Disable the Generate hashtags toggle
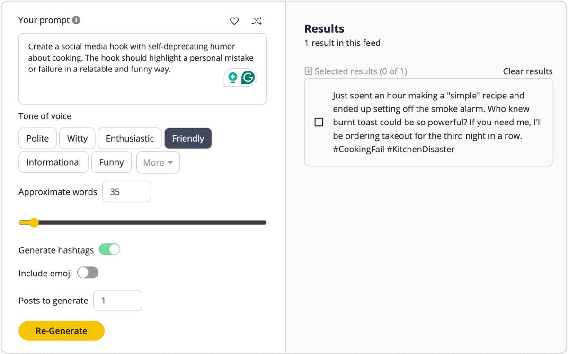This screenshot has height=354, width=568. pyautogui.click(x=109, y=249)
